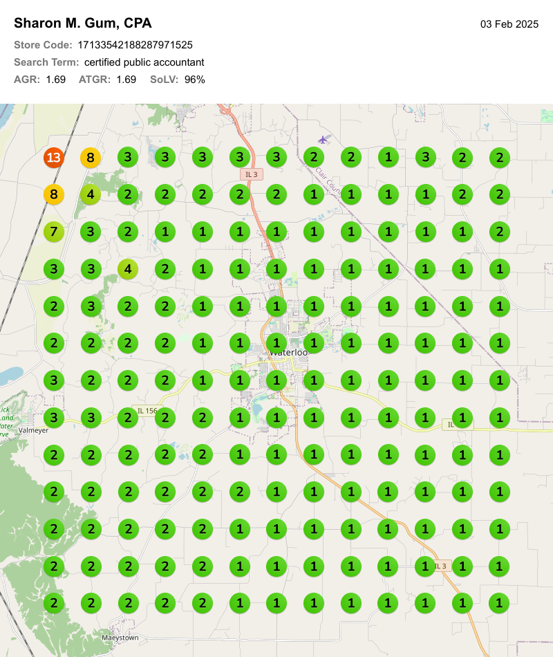Click the marker overlapping the Waterloo label
The height and width of the screenshot is (657, 553).
click(276, 343)
